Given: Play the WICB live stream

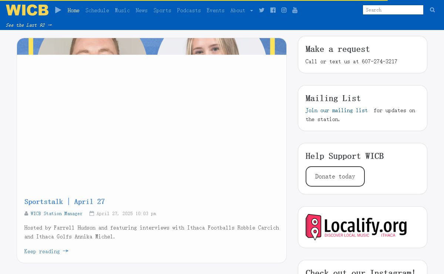Looking at the screenshot, I should [58, 10].
